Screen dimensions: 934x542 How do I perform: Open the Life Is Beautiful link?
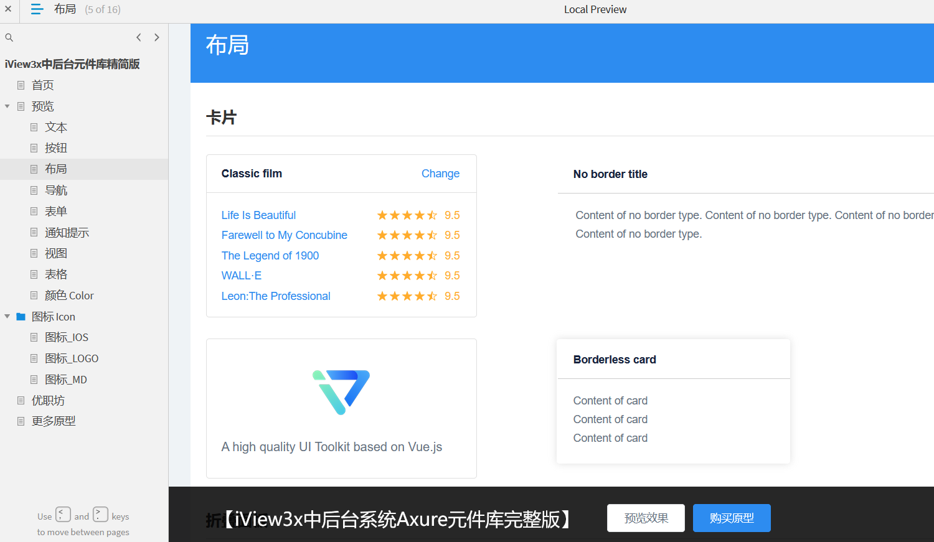[x=258, y=215]
